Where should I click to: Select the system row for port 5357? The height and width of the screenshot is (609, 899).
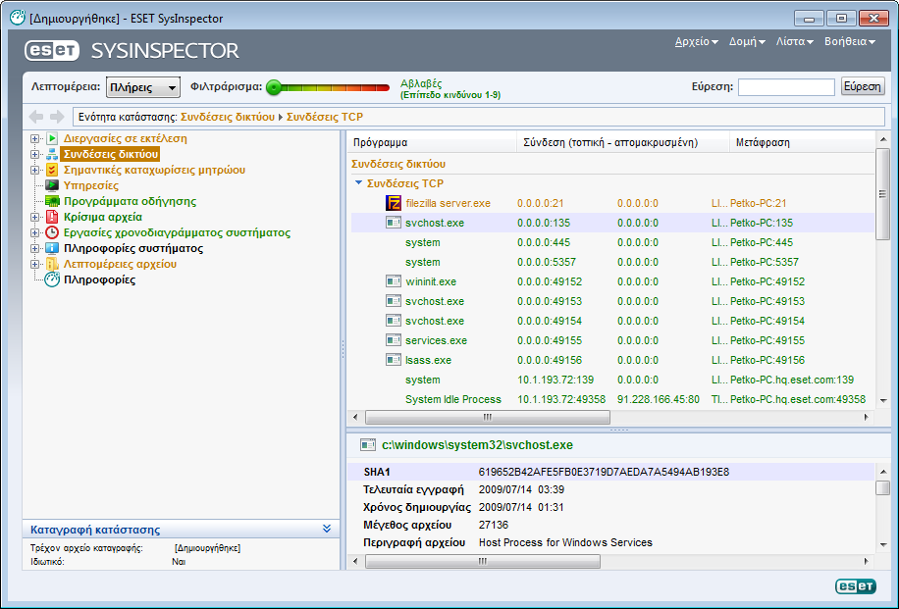[x=612, y=262]
